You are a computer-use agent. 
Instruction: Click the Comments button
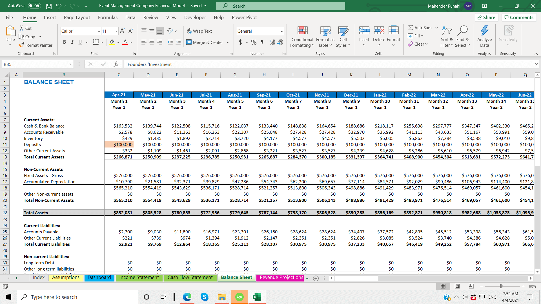pyautogui.click(x=519, y=17)
